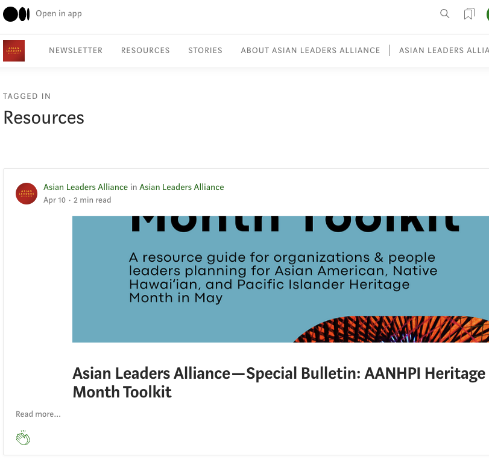Click the Open in app link
Image resolution: width=489 pixels, height=465 pixels.
coord(58,14)
